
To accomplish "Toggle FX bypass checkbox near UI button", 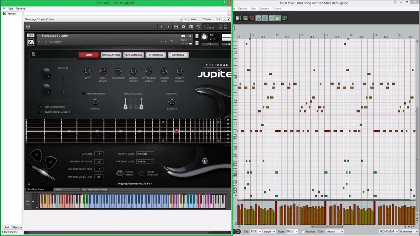I will [229, 19].
